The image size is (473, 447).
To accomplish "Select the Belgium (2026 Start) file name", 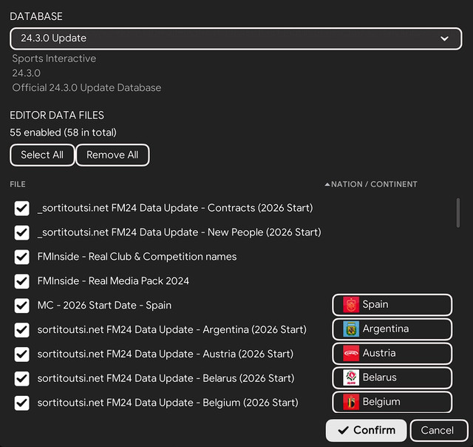I will [x=168, y=403].
